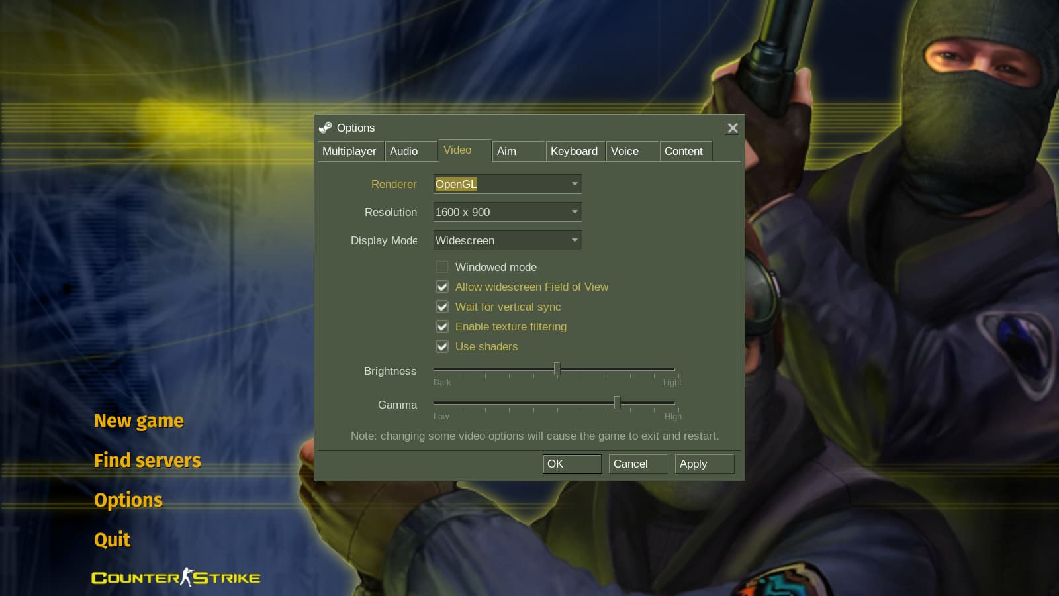Start a New game from menu

(139, 421)
